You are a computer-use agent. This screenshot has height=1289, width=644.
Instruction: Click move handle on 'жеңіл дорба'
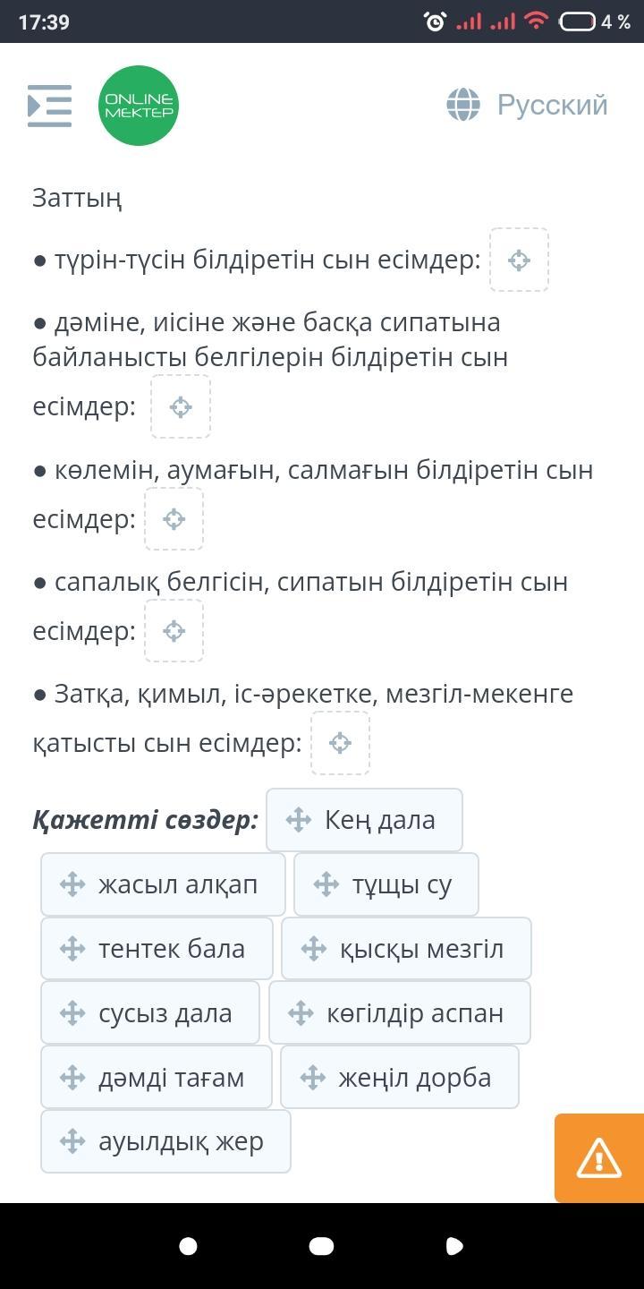[x=313, y=1078]
